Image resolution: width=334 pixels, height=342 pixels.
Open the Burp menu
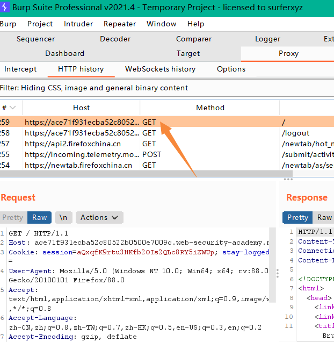pyautogui.click(x=8, y=24)
